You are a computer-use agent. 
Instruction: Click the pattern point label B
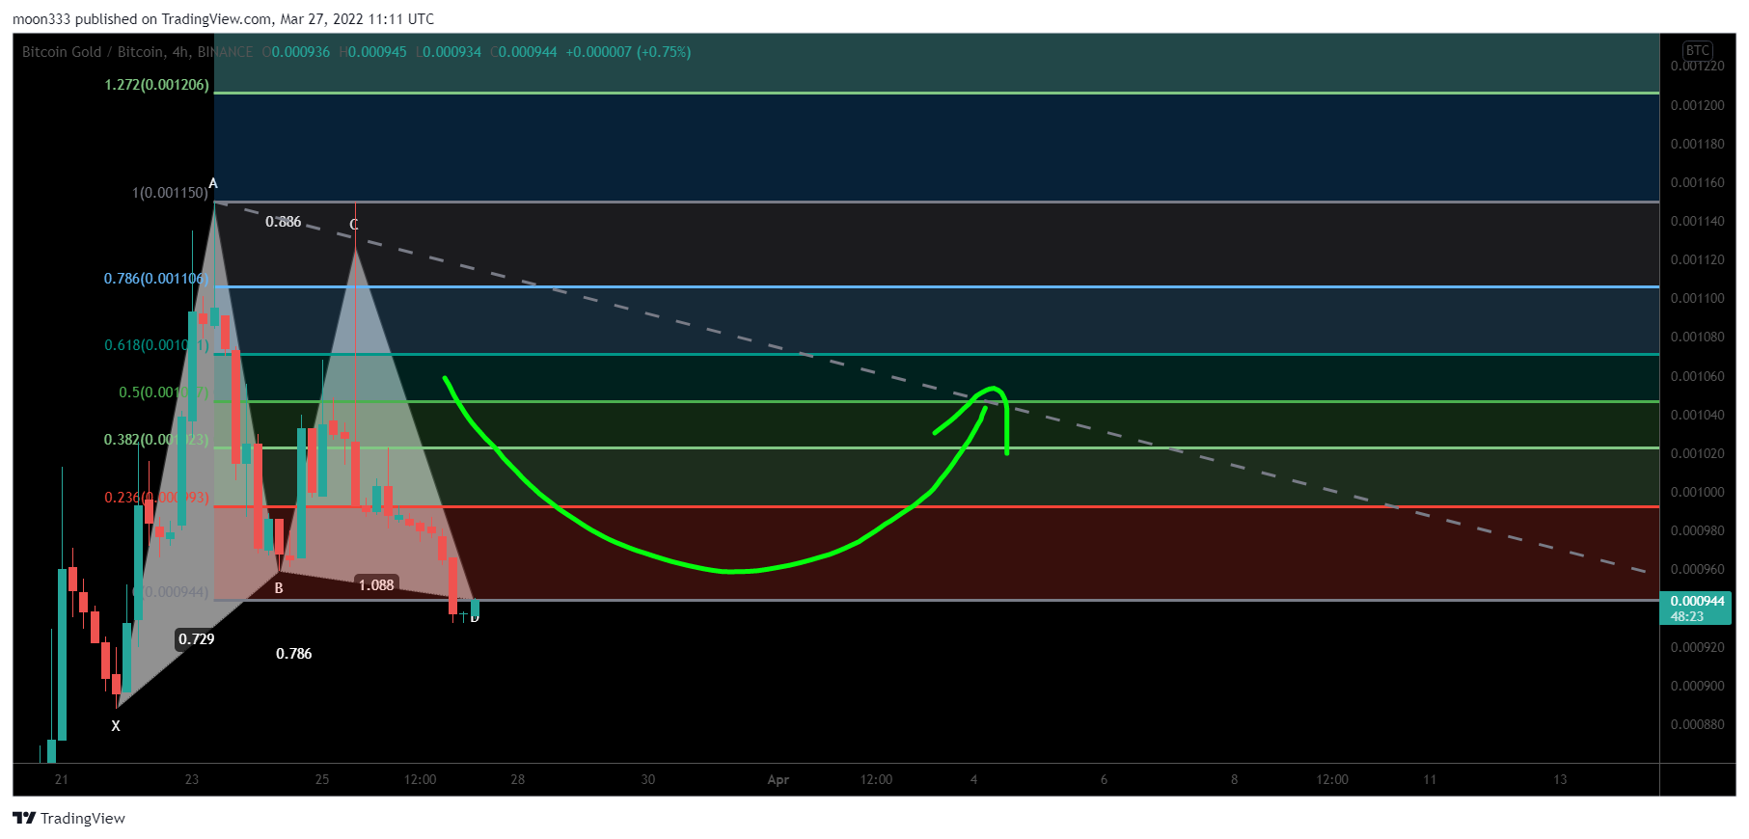[279, 587]
